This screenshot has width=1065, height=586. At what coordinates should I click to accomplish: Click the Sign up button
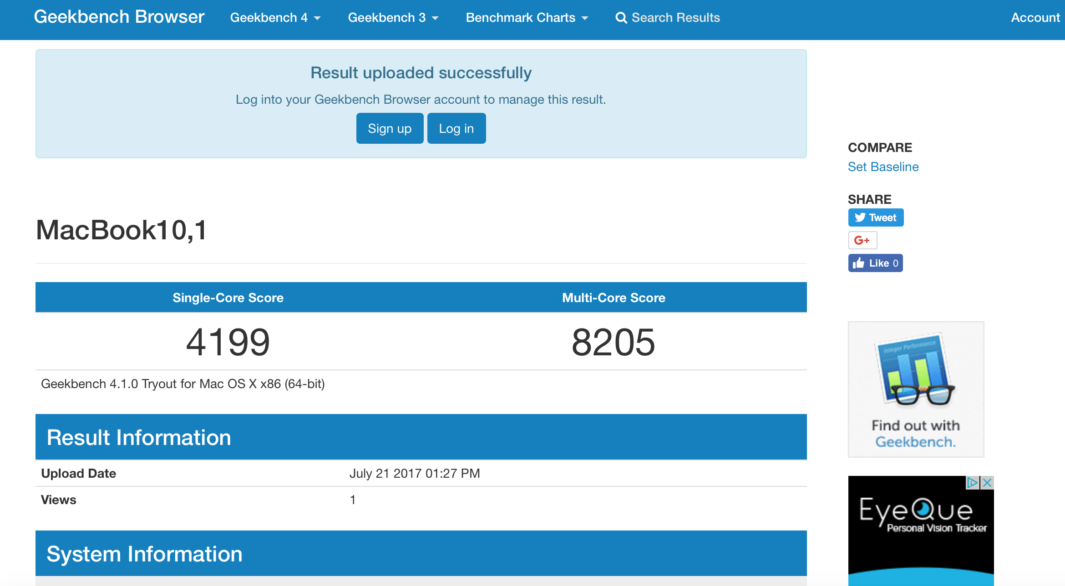(390, 128)
